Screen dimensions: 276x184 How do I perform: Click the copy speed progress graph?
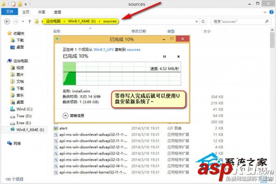coord(122,73)
